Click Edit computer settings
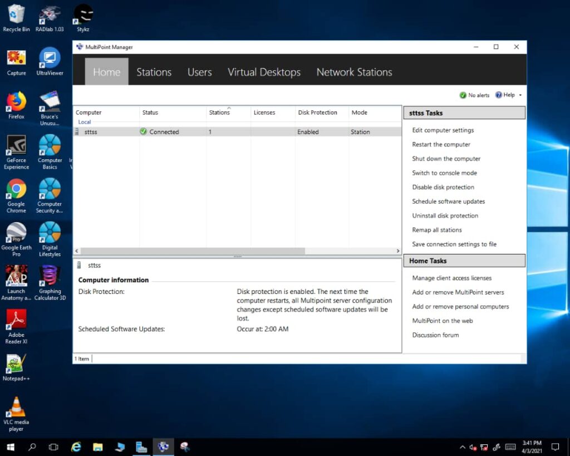This screenshot has height=456, width=570. point(443,130)
